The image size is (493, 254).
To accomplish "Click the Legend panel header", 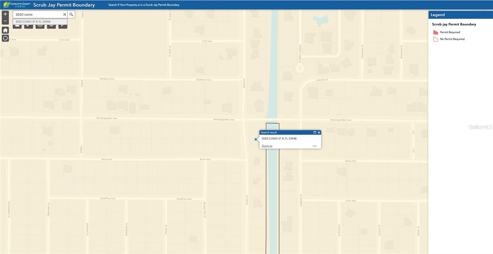I will tap(460, 15).
